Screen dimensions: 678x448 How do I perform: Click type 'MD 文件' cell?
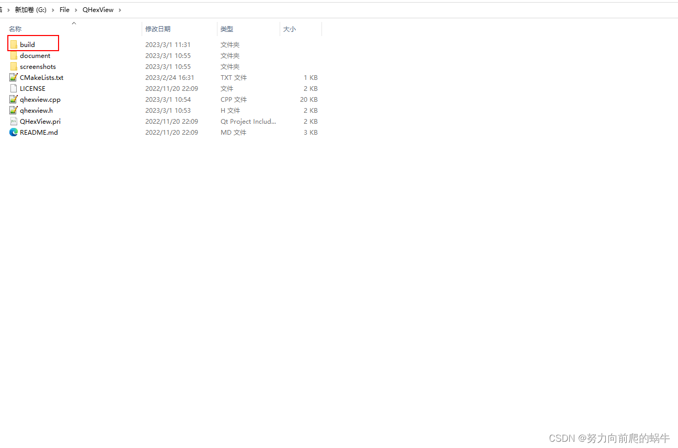(233, 132)
